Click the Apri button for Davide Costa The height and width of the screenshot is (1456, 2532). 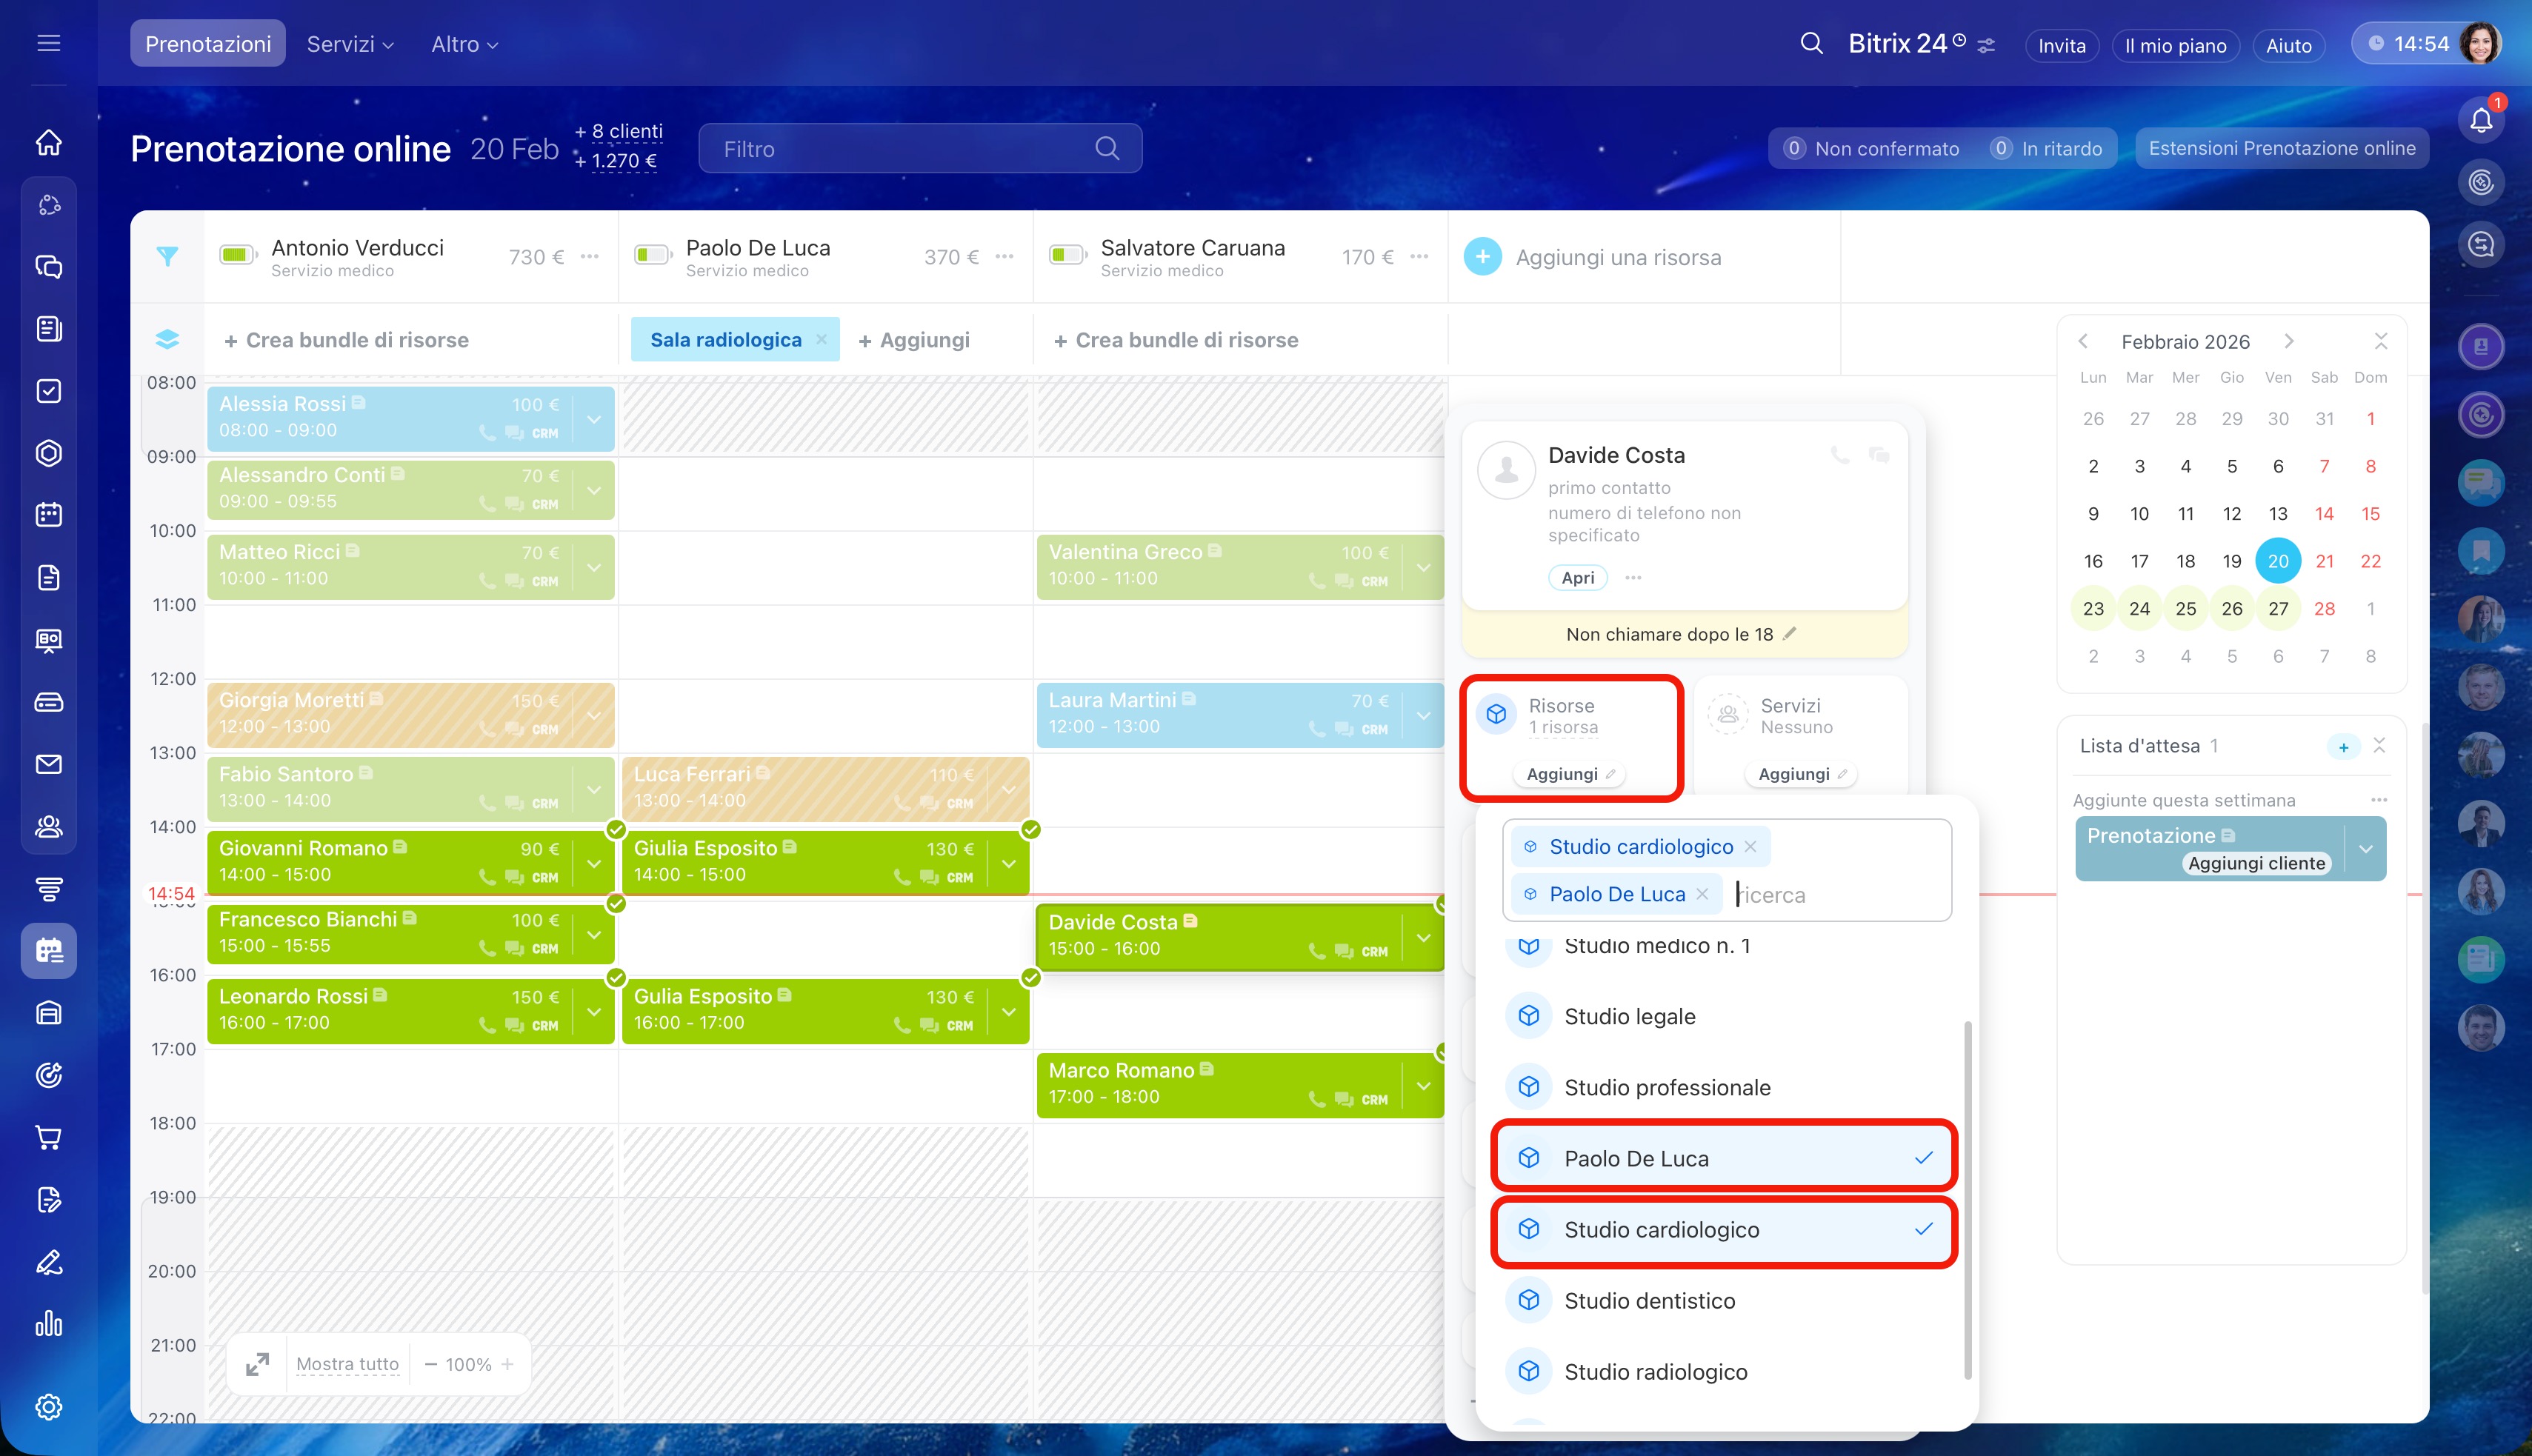(x=1577, y=577)
